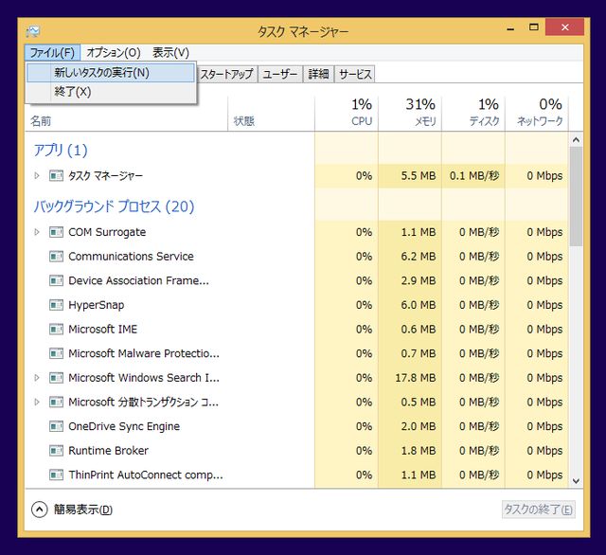Screen dimensions: 606x555
Task: Switch to the 詳細 tab
Action: 318,74
